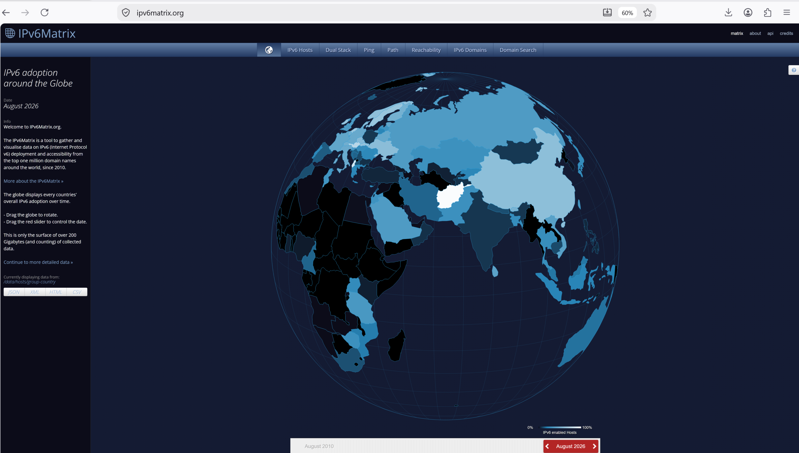This screenshot has height=453, width=799.
Task: Open the Reachability tab
Action: (x=426, y=50)
